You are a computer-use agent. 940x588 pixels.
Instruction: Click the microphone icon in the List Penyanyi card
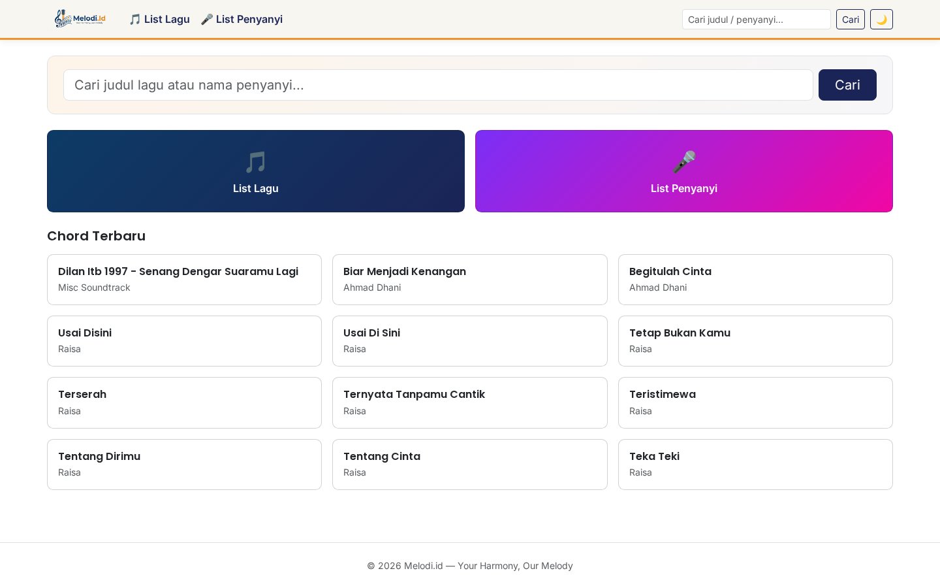pyautogui.click(x=684, y=162)
